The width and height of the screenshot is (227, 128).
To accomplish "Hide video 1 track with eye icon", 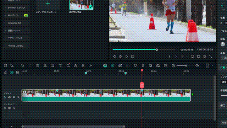I will (x=14, y=97).
